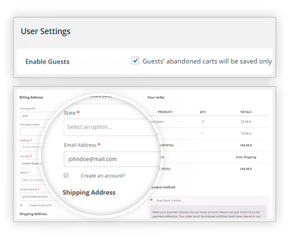Click the PRODUCT column header
300x237 pixels.
pos(165,112)
